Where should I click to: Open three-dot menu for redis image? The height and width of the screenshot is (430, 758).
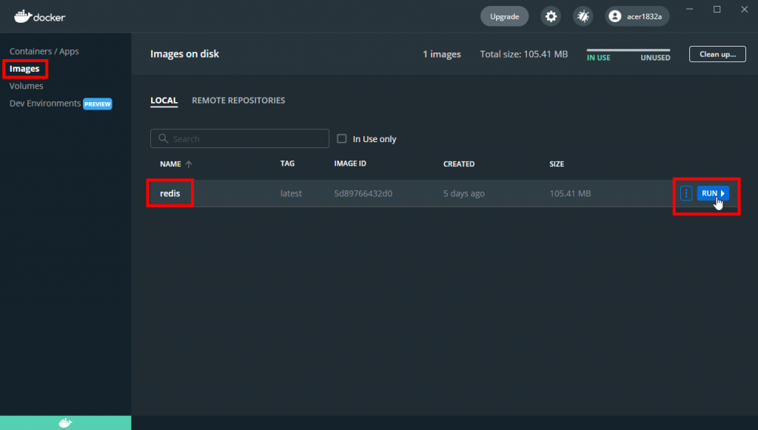686,193
